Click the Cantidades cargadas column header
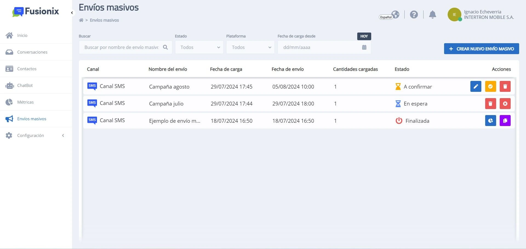This screenshot has width=526, height=249. point(355,69)
